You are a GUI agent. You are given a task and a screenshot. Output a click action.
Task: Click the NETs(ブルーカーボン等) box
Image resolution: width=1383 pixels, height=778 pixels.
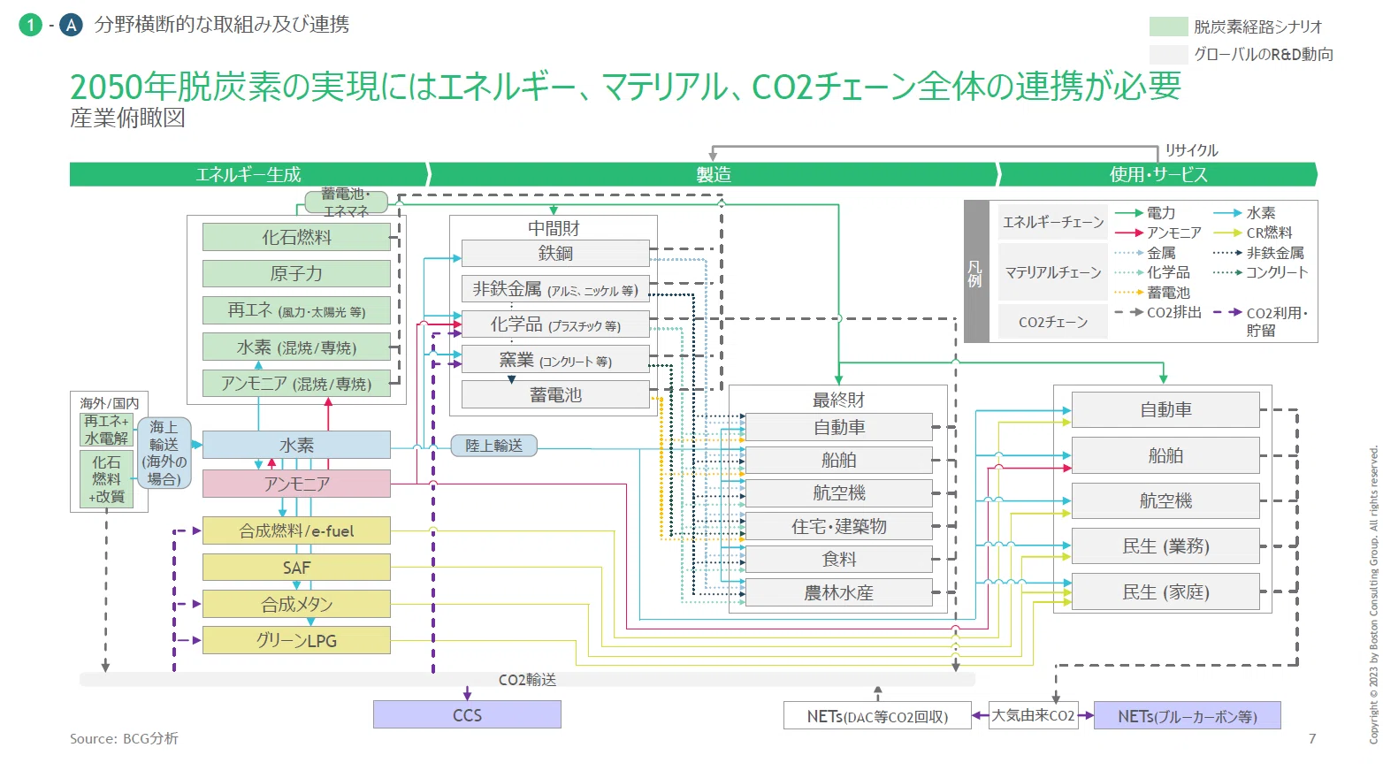click(x=1188, y=716)
